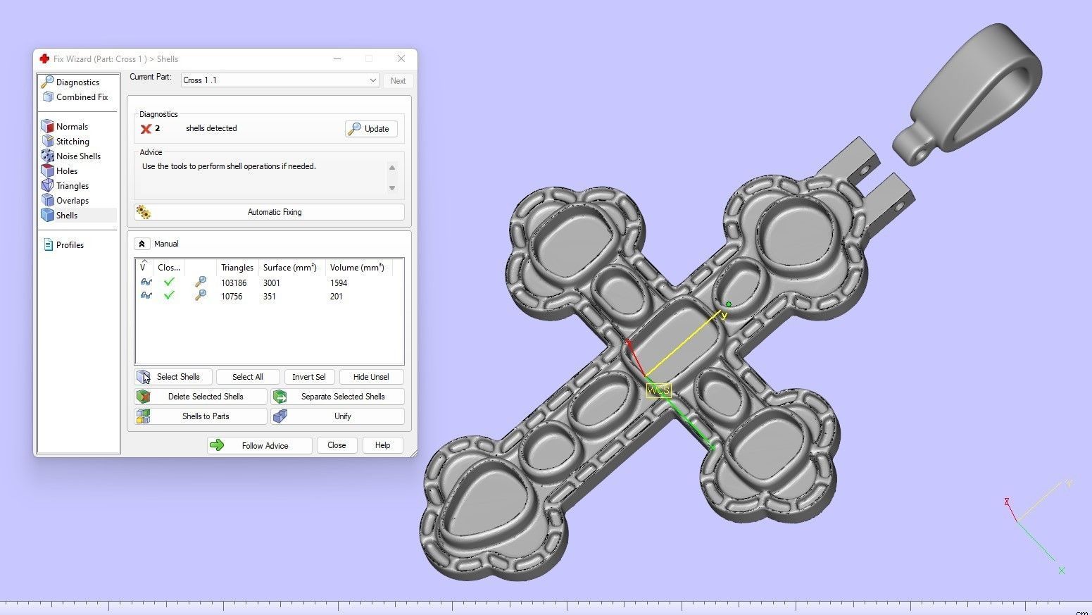Click the Next part button
This screenshot has height=615, width=1092.
point(398,81)
